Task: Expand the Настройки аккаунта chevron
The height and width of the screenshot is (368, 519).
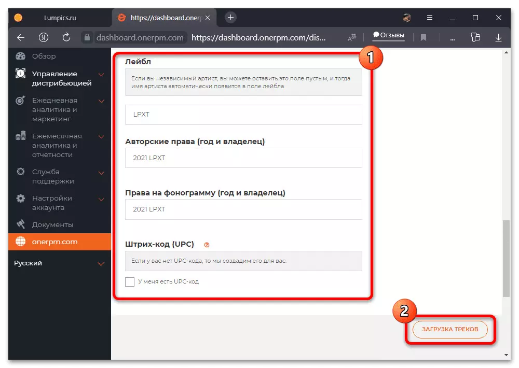Action: 101,199
